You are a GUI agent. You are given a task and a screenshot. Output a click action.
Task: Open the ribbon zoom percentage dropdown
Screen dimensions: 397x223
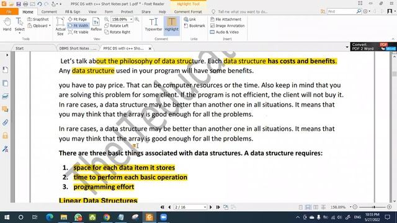point(131,19)
